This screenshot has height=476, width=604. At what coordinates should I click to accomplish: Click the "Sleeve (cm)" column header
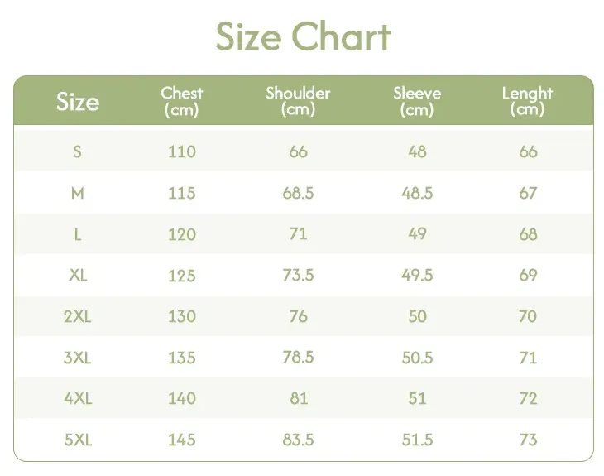click(417, 101)
